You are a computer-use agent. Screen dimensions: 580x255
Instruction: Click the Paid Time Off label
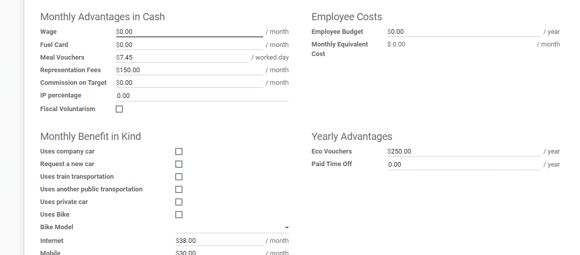click(x=332, y=164)
